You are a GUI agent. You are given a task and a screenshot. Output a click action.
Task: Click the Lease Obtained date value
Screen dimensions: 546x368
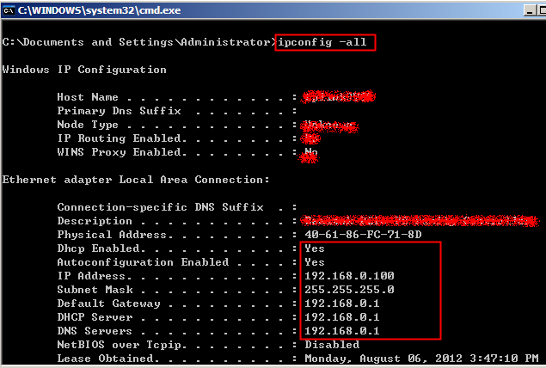421,359
